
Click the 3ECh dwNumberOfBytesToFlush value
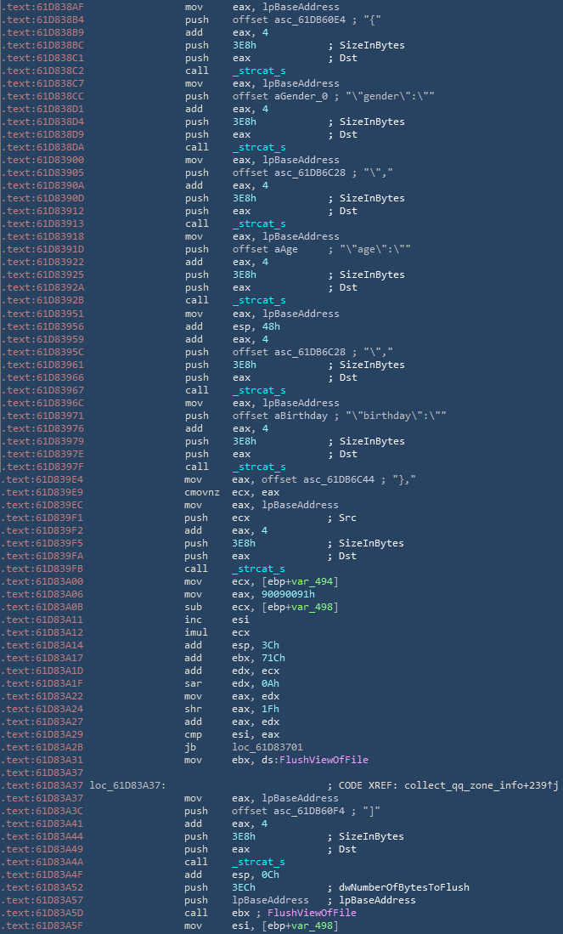pos(244,887)
